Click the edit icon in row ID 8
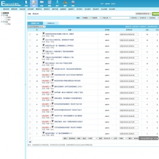Image resolution: width=159 pixels, height=159 pixels. [x=52, y=92]
